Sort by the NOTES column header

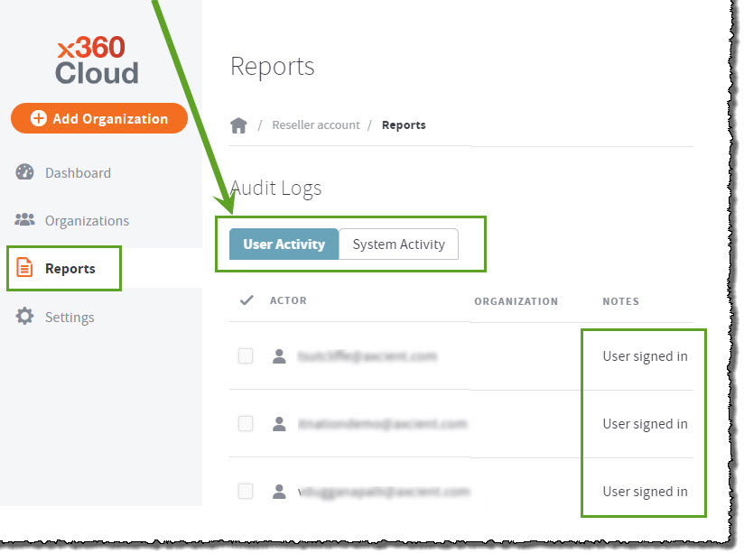620,301
